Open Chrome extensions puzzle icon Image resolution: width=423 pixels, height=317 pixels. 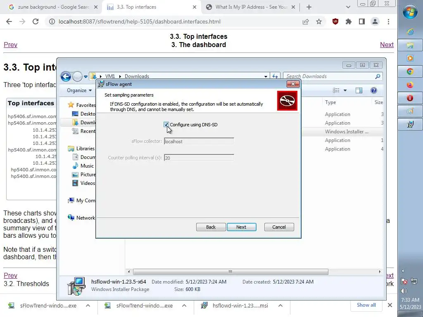coord(349,21)
